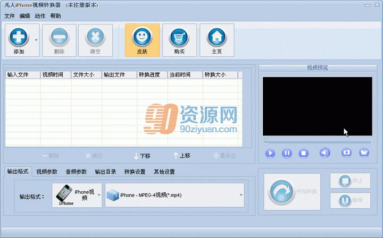Screen dimensions: 383x238
Task: Click the 购买 shopping cart icon
Action: (180, 37)
